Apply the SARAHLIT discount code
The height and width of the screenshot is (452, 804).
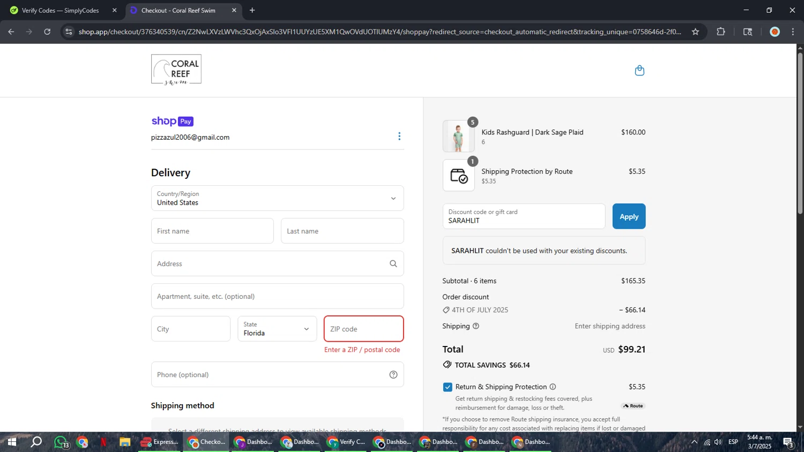629,216
